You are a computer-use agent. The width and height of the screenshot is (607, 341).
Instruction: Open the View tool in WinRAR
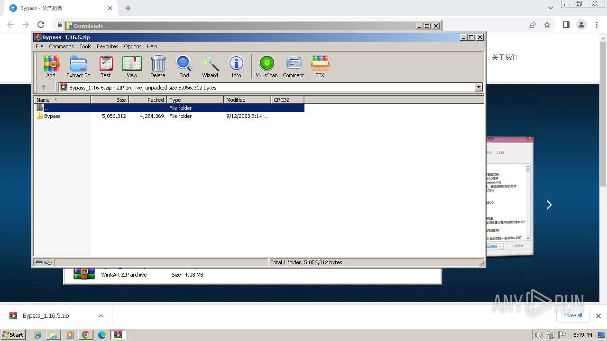point(132,66)
